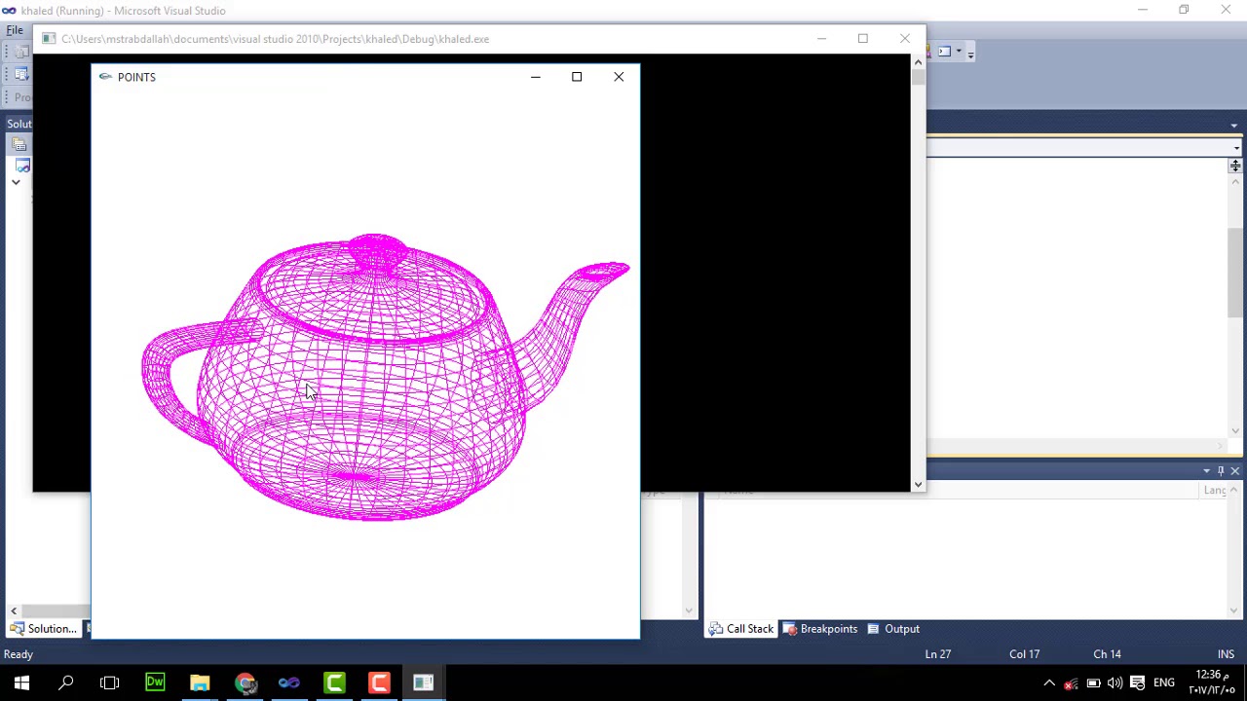This screenshot has width=1247, height=701.
Task: Click the console window scroll-up arrow
Action: click(918, 62)
